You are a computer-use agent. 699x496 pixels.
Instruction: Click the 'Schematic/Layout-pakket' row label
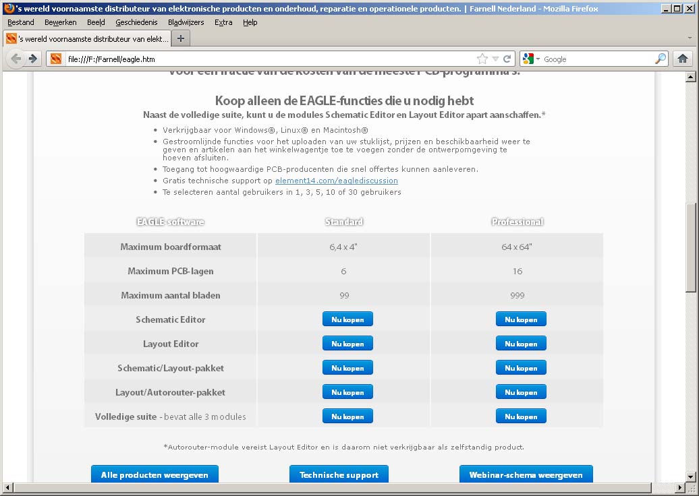click(171, 368)
